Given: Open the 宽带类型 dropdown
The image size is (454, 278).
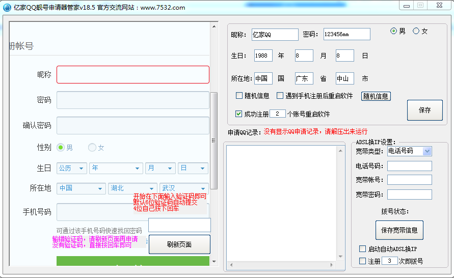Looking at the screenshot, I should pos(427,151).
